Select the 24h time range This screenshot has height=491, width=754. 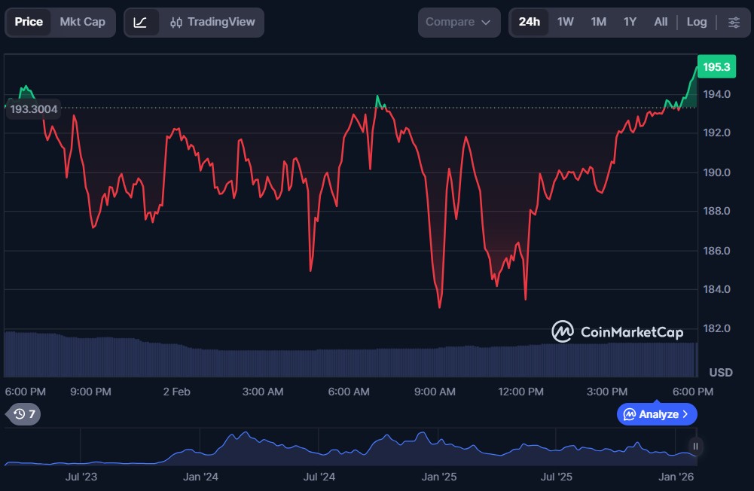(529, 22)
